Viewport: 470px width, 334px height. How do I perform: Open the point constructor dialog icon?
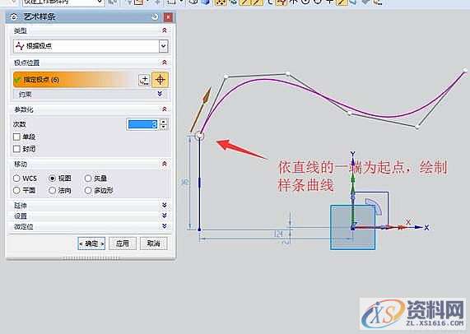tap(144, 80)
